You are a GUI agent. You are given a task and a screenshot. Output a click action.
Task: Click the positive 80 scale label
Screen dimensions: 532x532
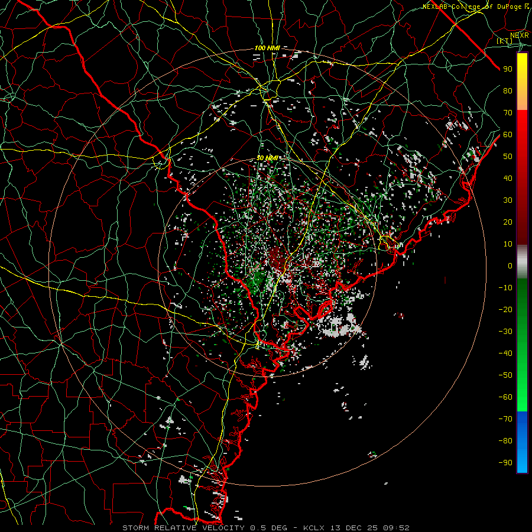pyautogui.click(x=508, y=91)
